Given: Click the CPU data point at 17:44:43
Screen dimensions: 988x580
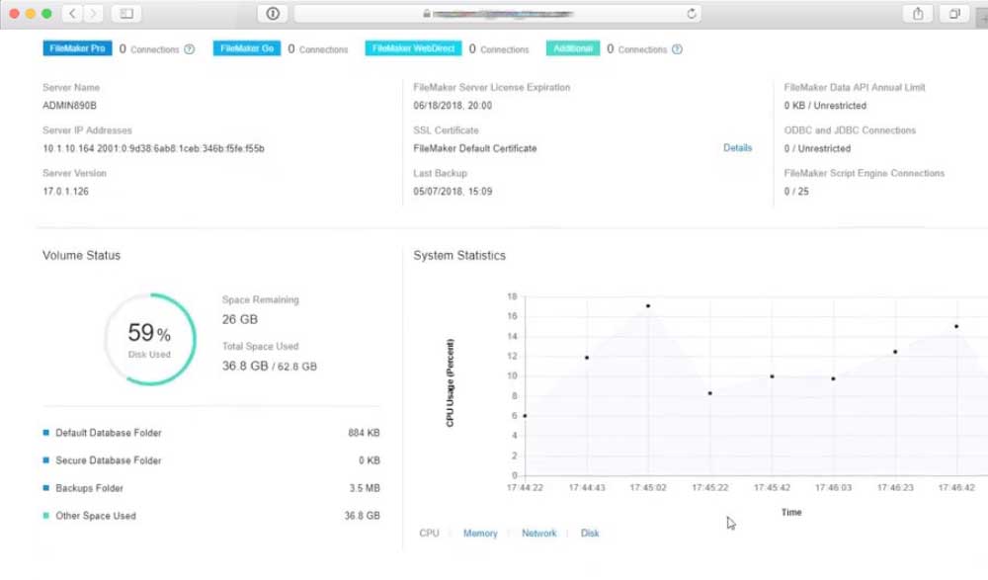Looking at the screenshot, I should (587, 358).
